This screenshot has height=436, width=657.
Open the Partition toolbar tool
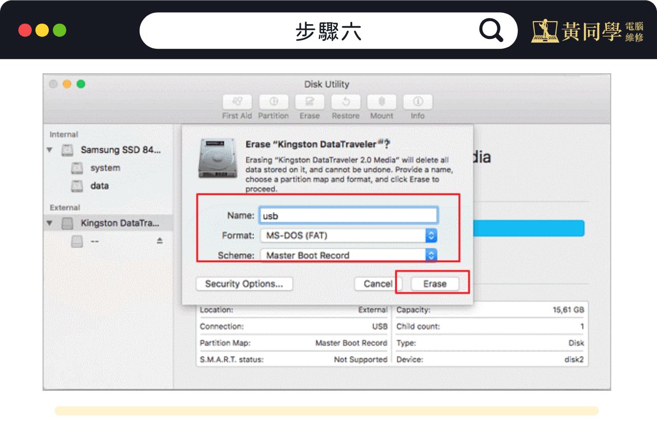coord(274,102)
